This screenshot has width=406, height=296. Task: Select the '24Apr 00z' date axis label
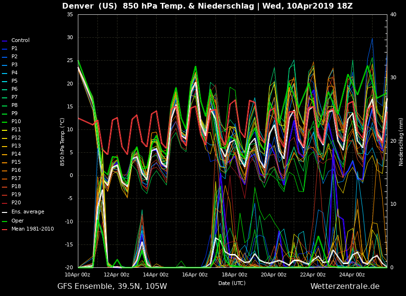click(352, 275)
